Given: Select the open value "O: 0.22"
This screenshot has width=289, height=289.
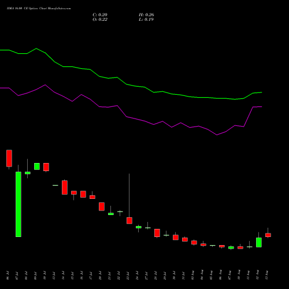Looking at the screenshot, I should coord(100,20).
